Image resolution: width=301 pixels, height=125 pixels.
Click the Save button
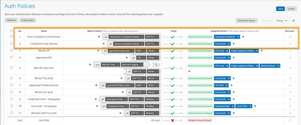pos(280,9)
